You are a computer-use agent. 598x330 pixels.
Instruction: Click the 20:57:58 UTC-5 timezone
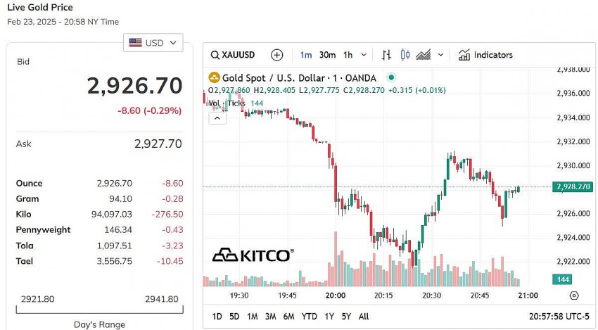tap(559, 317)
